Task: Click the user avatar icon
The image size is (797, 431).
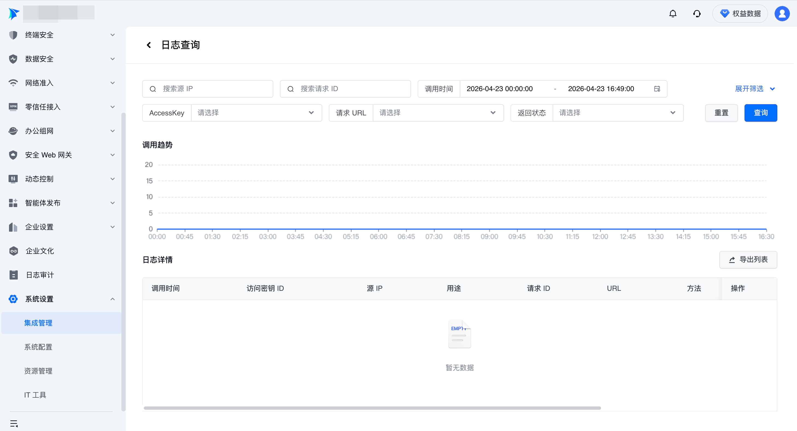Action: pos(782,14)
